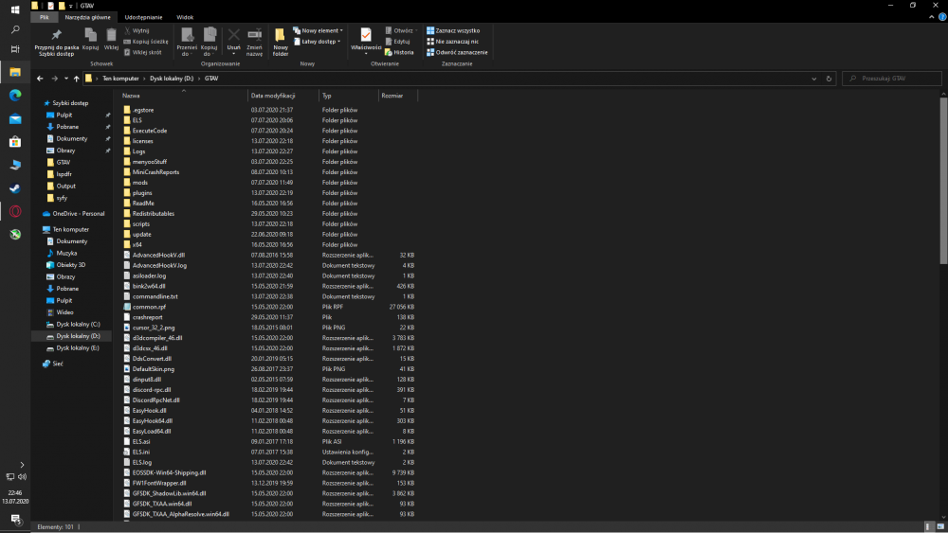Switch to details view icon in status bar
Image resolution: width=948 pixels, height=533 pixels.
click(x=929, y=527)
